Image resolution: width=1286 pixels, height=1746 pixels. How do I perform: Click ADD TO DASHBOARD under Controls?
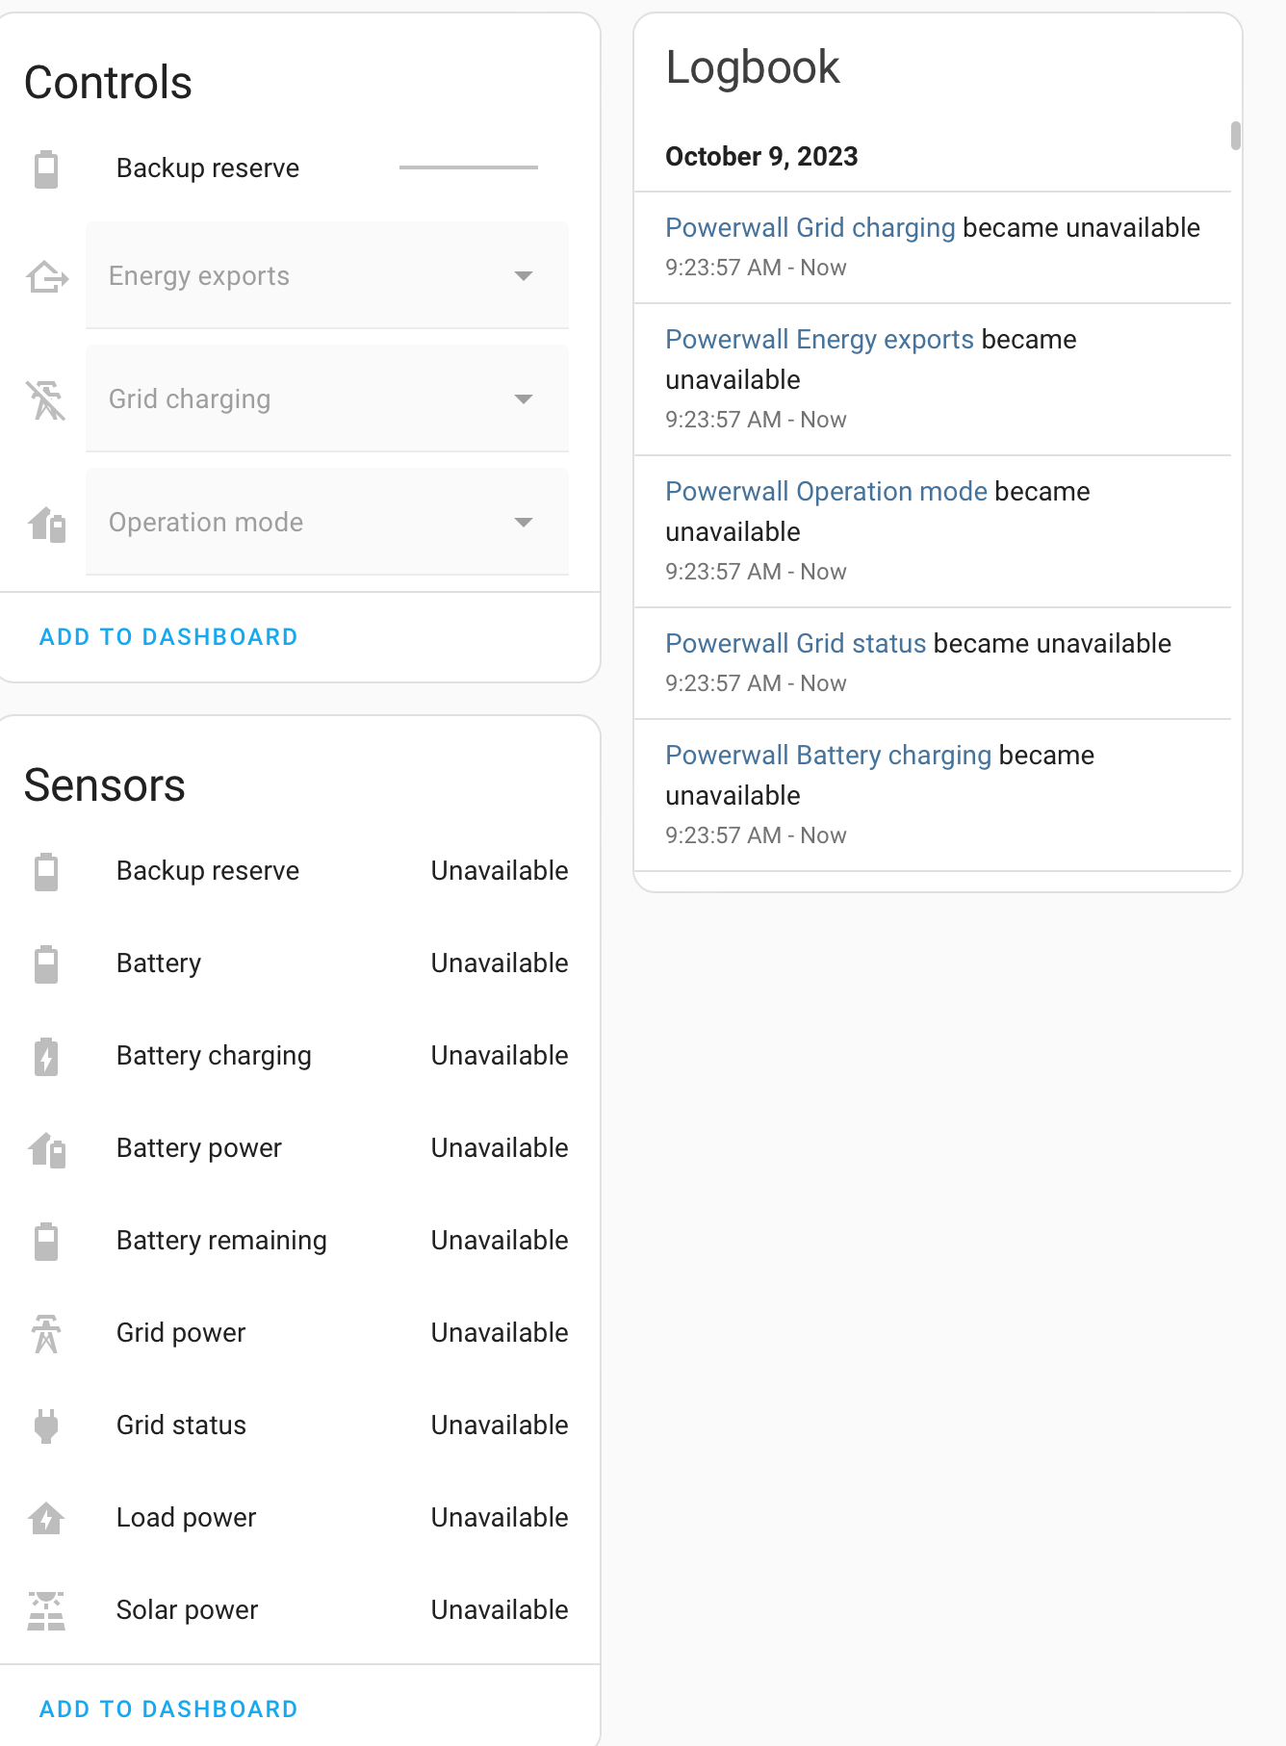click(x=167, y=636)
